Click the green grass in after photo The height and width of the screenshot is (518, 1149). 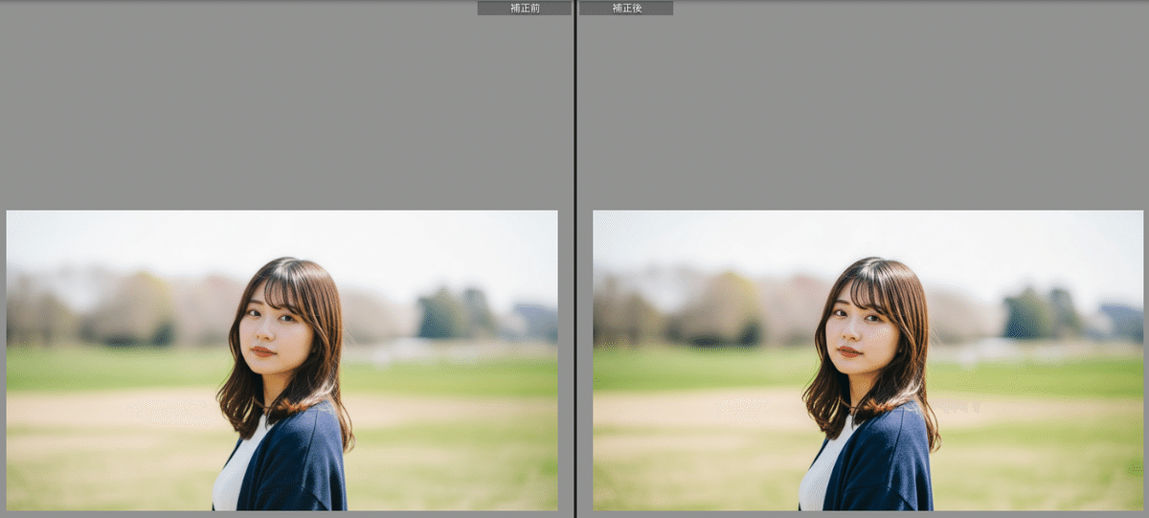coord(1034,373)
